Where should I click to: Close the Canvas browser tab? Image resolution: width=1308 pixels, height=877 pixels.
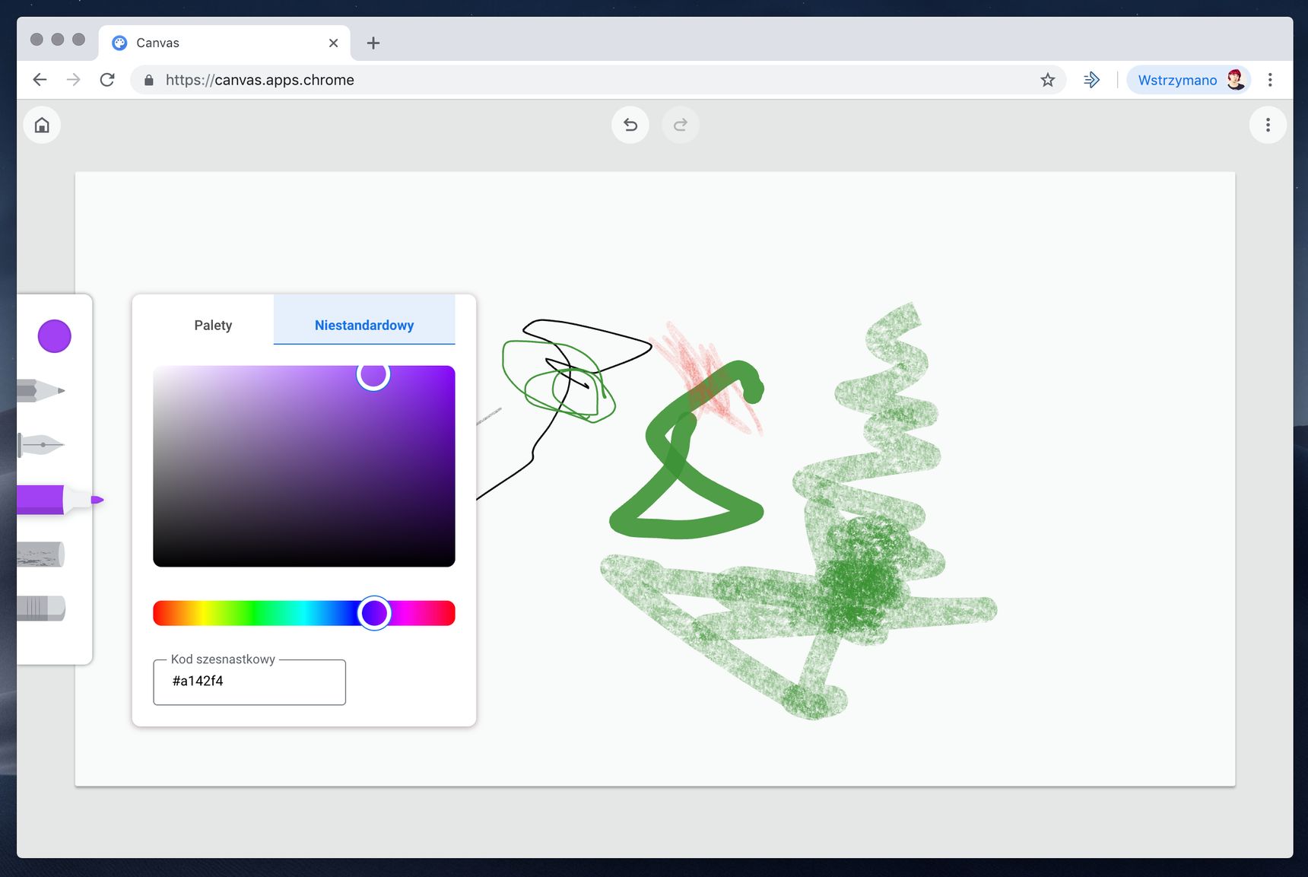click(x=333, y=43)
